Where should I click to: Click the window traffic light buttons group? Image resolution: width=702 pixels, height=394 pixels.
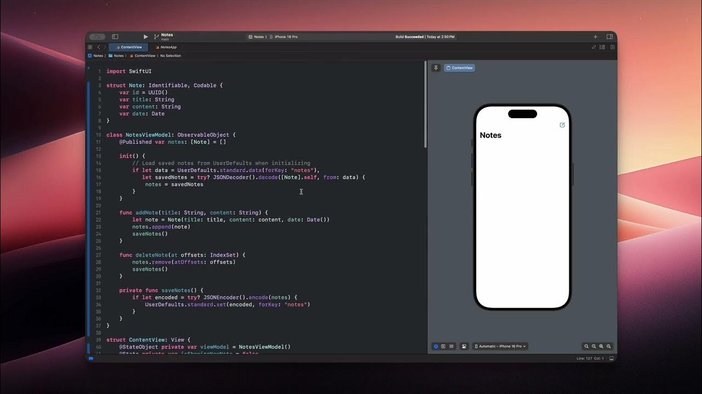coord(97,37)
